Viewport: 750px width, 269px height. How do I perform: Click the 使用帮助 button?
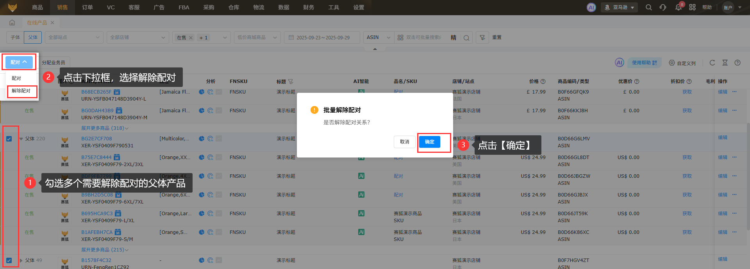(x=645, y=63)
